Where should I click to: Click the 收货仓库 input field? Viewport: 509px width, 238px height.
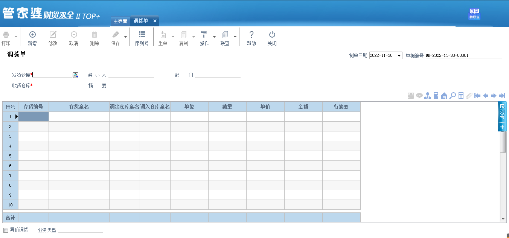coord(55,85)
